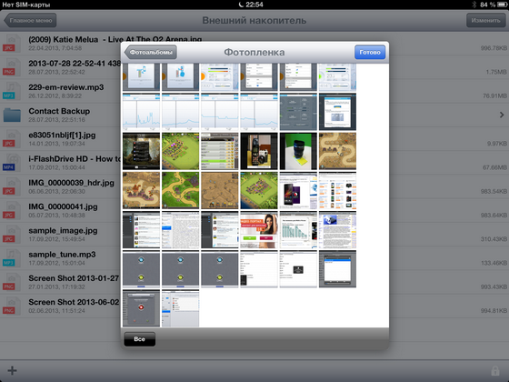Viewport: 509px width, 382px height.
Task: Select the dark fantasy game menu thumbnail
Action: [141, 151]
